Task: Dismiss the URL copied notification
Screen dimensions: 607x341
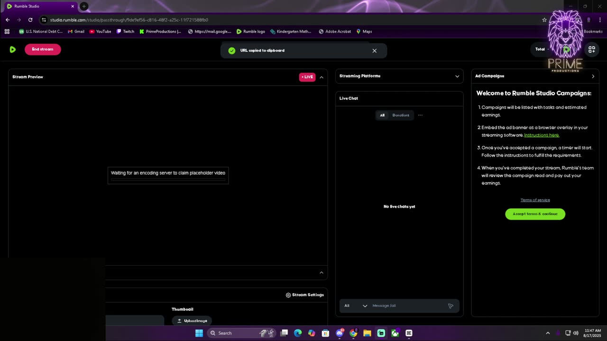Action: coord(375,51)
